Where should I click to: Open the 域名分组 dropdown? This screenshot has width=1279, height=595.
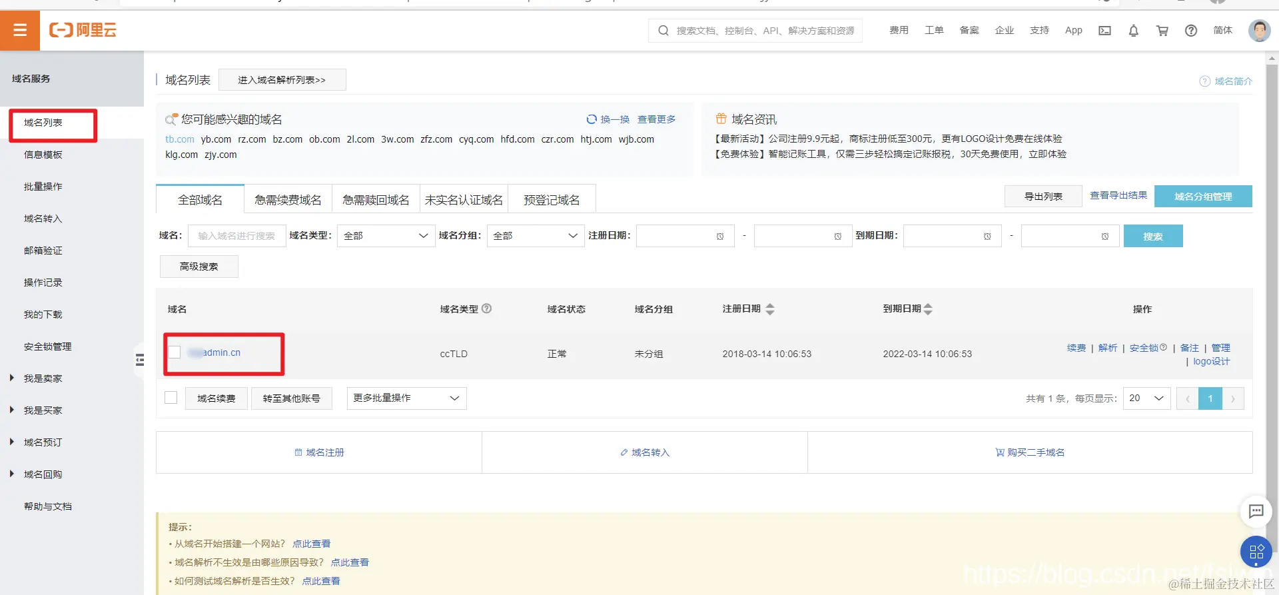(536, 236)
